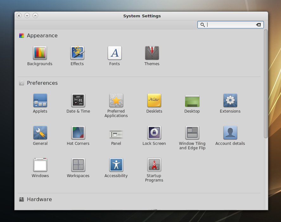This screenshot has height=222, width=281.
Task: Open the Applets configuration
Action: pos(40,101)
